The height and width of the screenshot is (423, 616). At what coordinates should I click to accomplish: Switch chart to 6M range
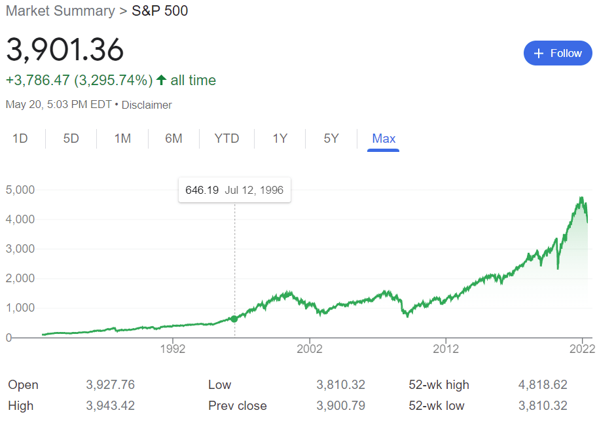click(173, 138)
